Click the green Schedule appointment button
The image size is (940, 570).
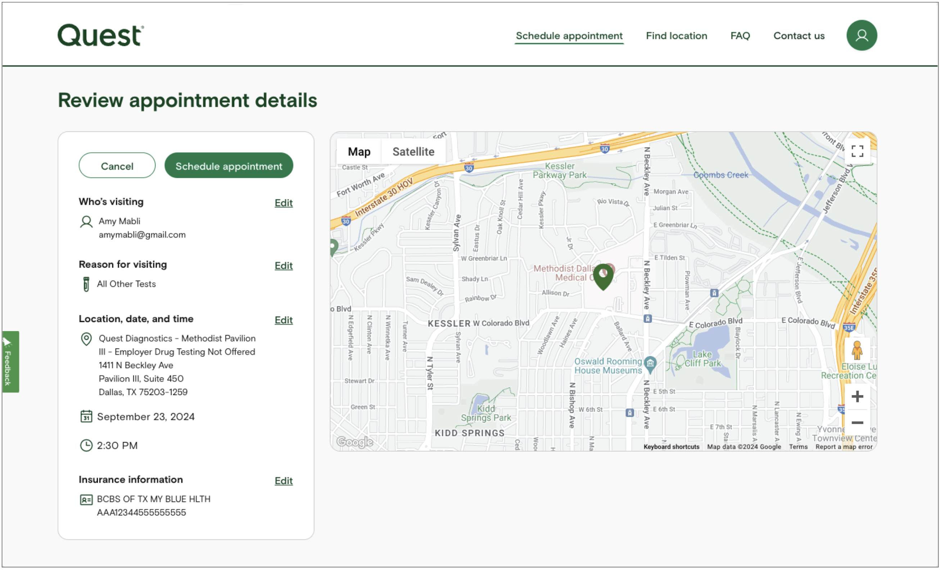(x=229, y=166)
